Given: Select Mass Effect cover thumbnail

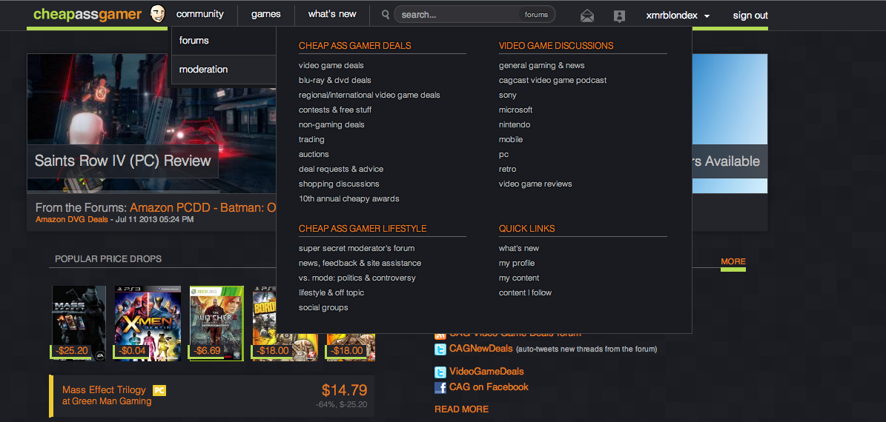Looking at the screenshot, I should pos(79,323).
